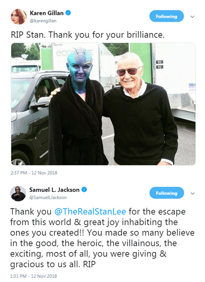Toggle Following button on Karen Gillan's tweet
The image size is (205, 282).
pos(167,16)
